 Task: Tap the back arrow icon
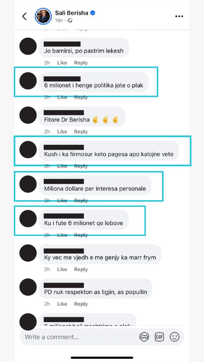point(25,16)
